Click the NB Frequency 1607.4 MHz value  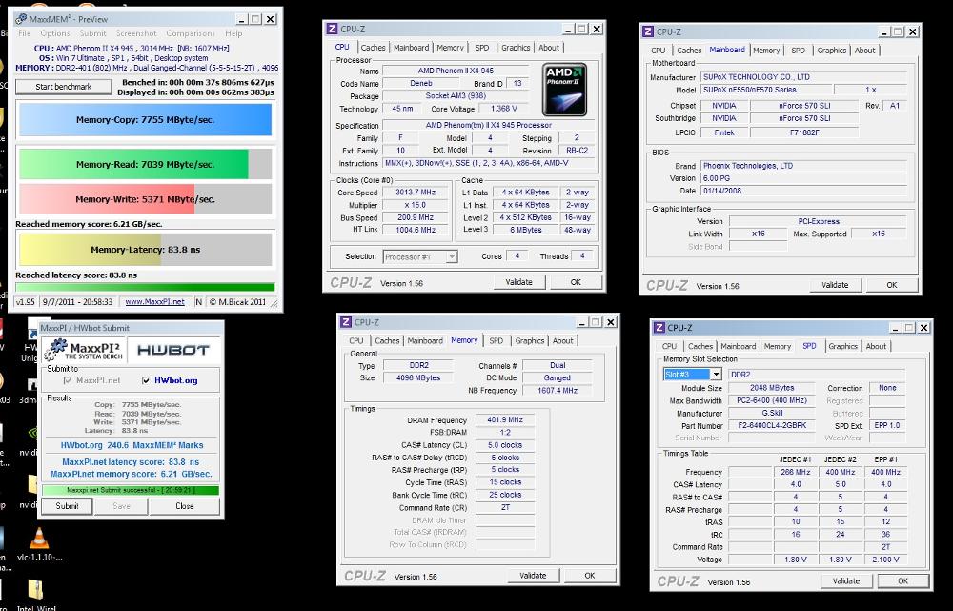(558, 390)
